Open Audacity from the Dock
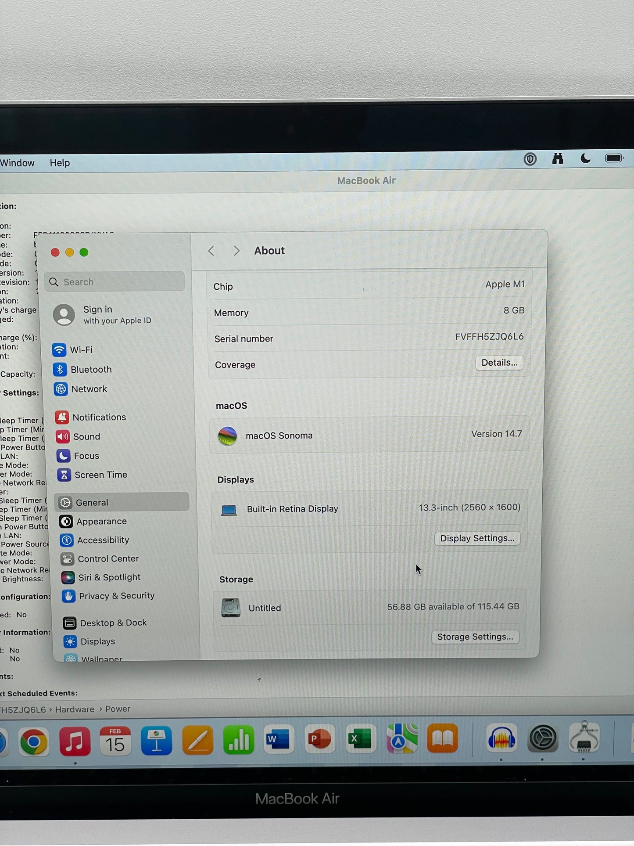 click(x=501, y=738)
